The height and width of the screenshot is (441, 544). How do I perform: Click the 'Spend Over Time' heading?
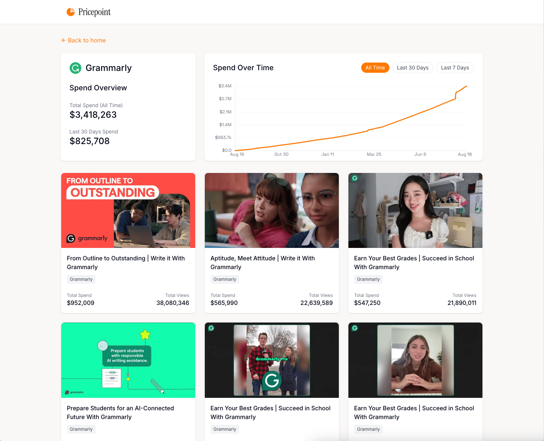click(243, 68)
